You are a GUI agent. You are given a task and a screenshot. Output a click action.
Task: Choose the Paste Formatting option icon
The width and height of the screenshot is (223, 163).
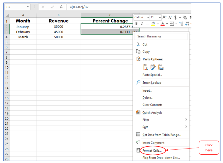[153, 67]
